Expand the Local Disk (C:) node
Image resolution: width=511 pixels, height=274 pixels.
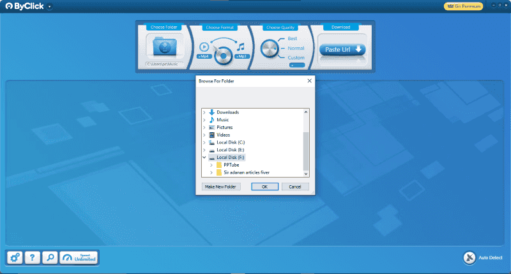click(204, 142)
